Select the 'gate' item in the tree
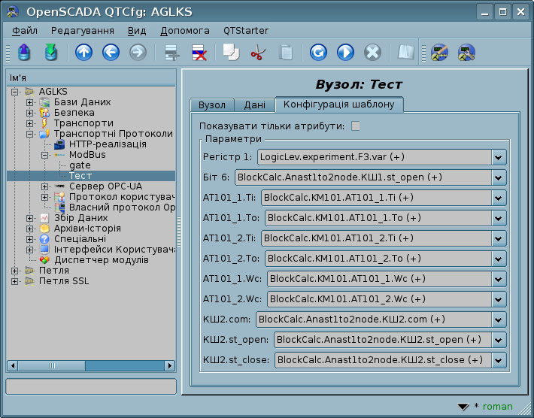Screen dimensions: 534x418 click(80, 165)
